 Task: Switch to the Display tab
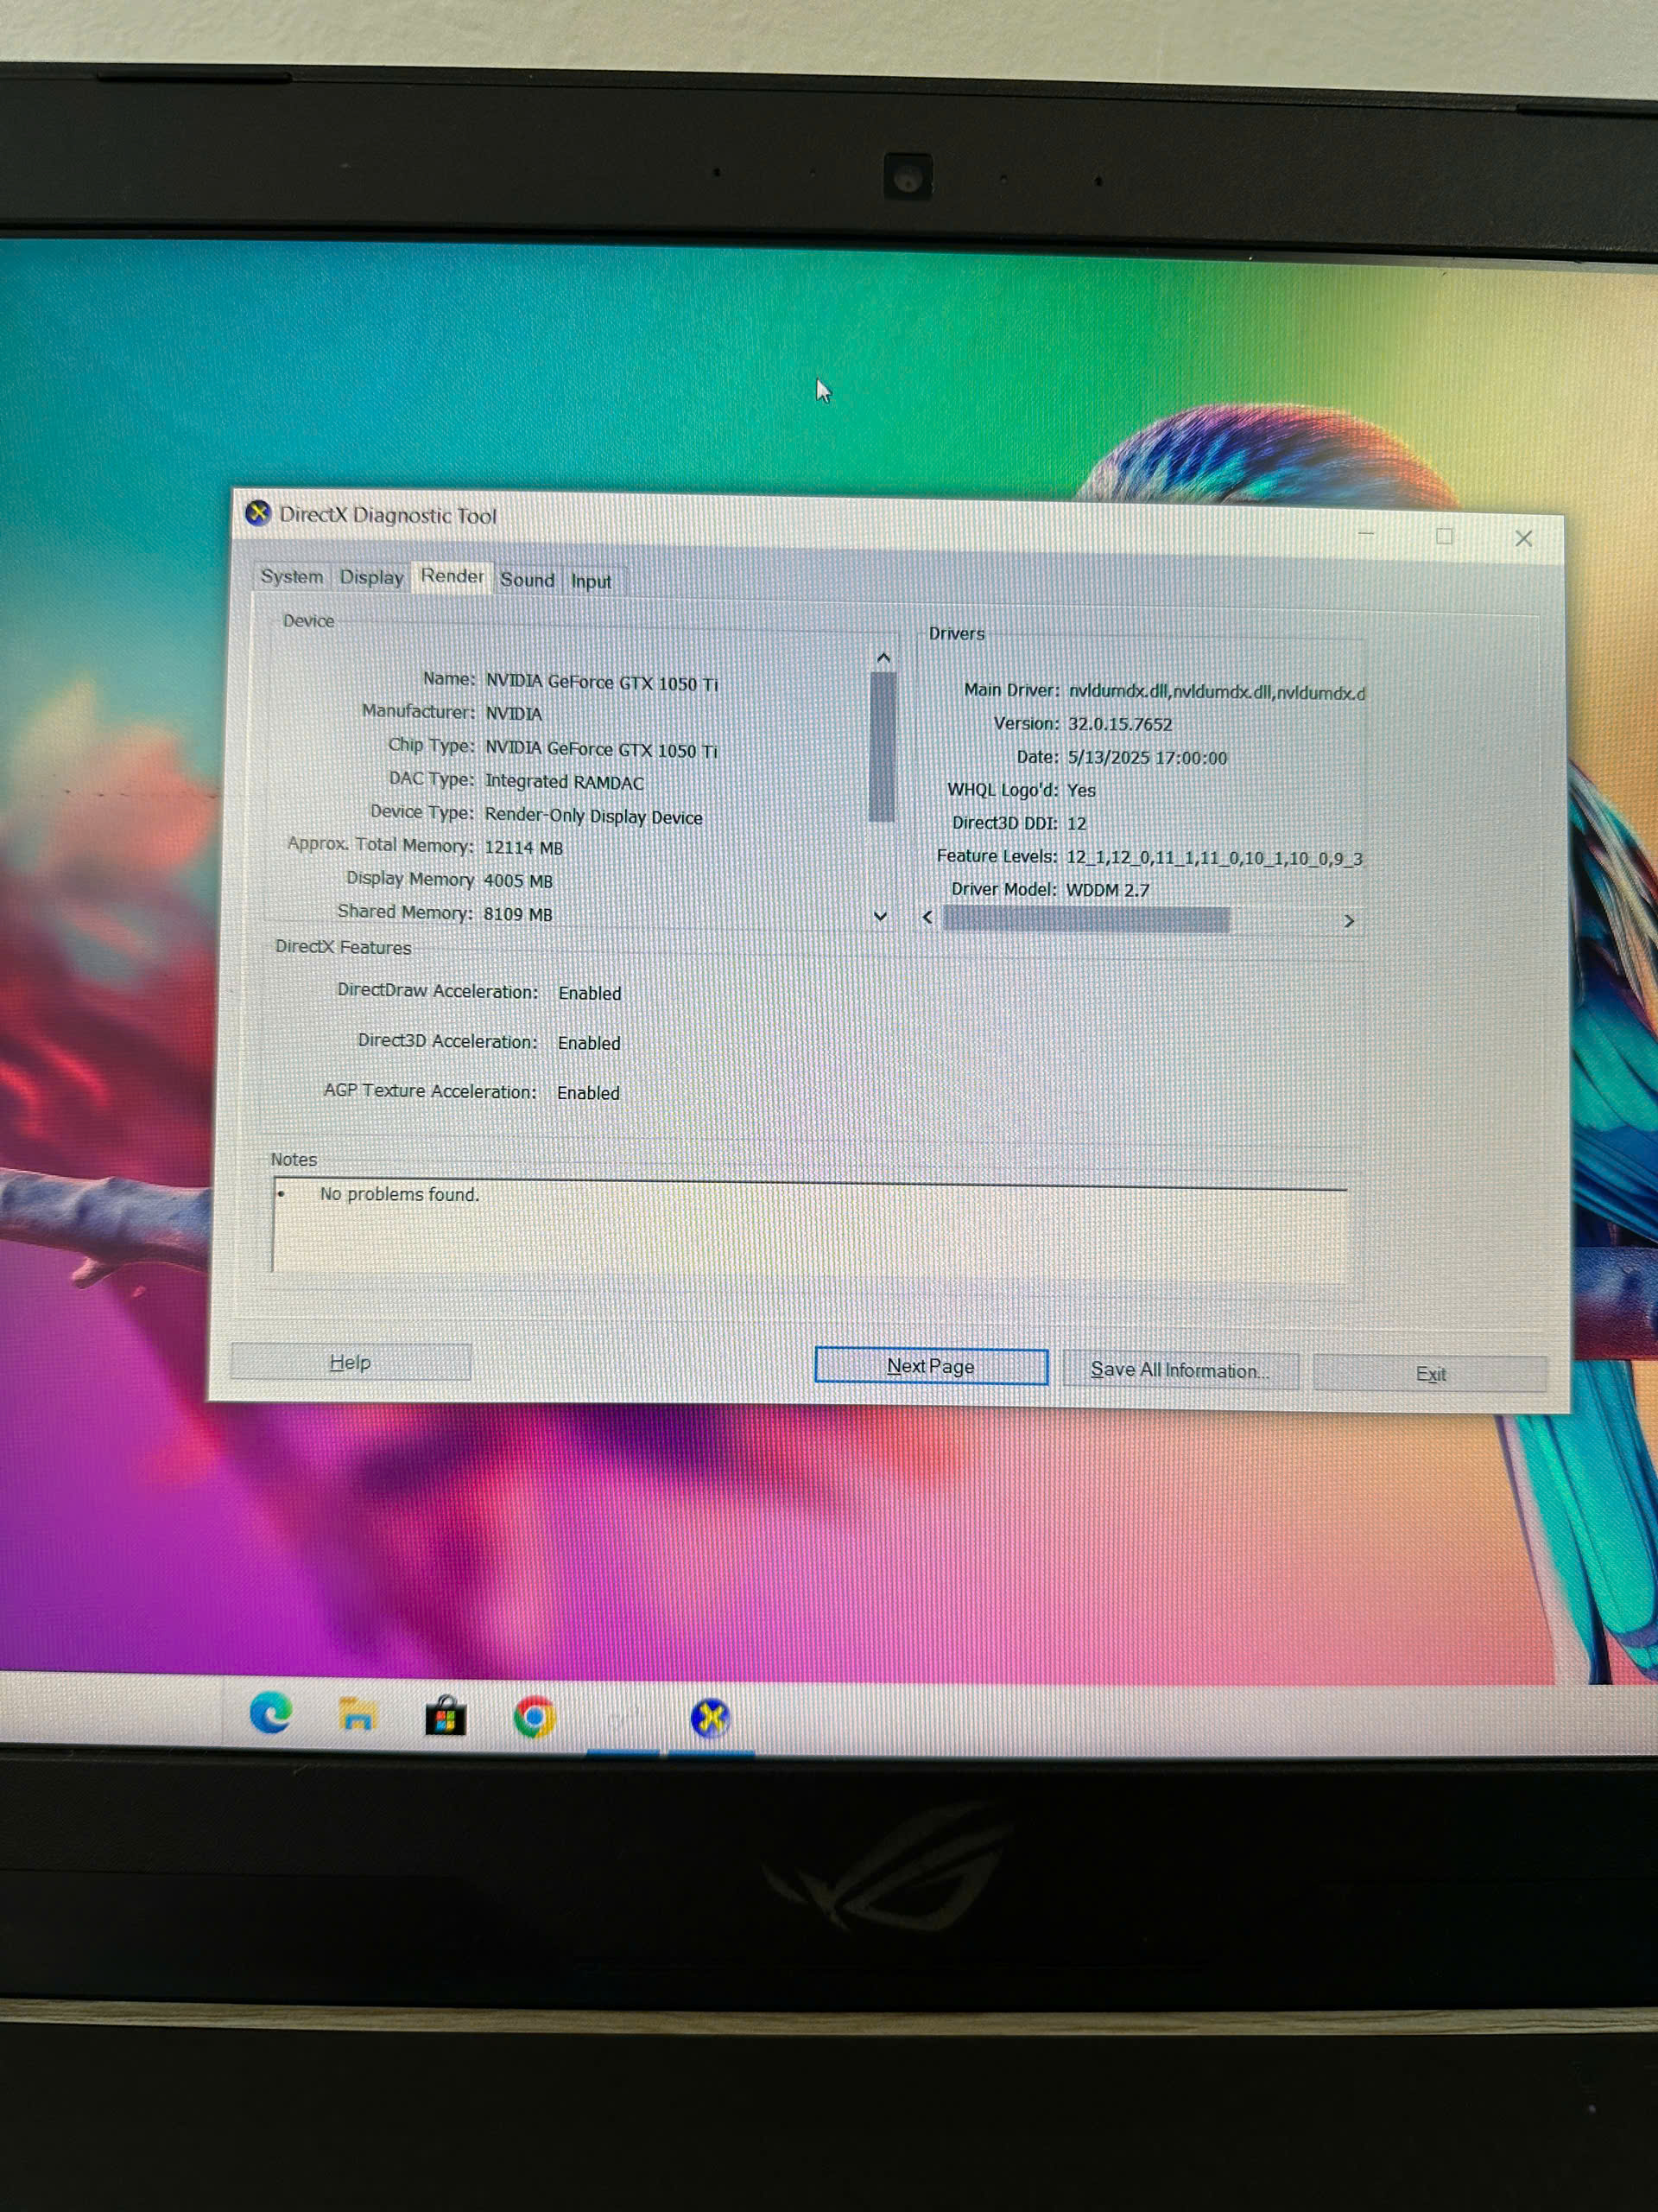click(370, 577)
